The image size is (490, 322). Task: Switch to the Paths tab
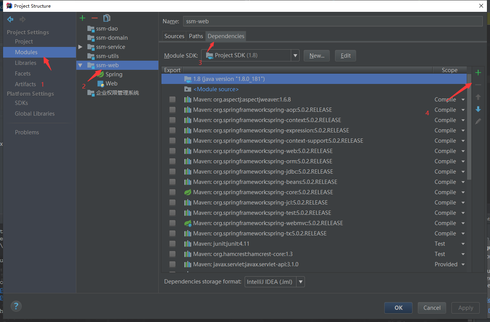(x=196, y=36)
